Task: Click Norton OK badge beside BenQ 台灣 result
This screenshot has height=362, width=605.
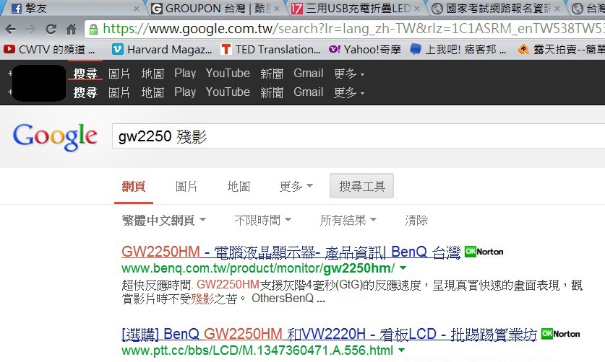Action: tap(484, 252)
